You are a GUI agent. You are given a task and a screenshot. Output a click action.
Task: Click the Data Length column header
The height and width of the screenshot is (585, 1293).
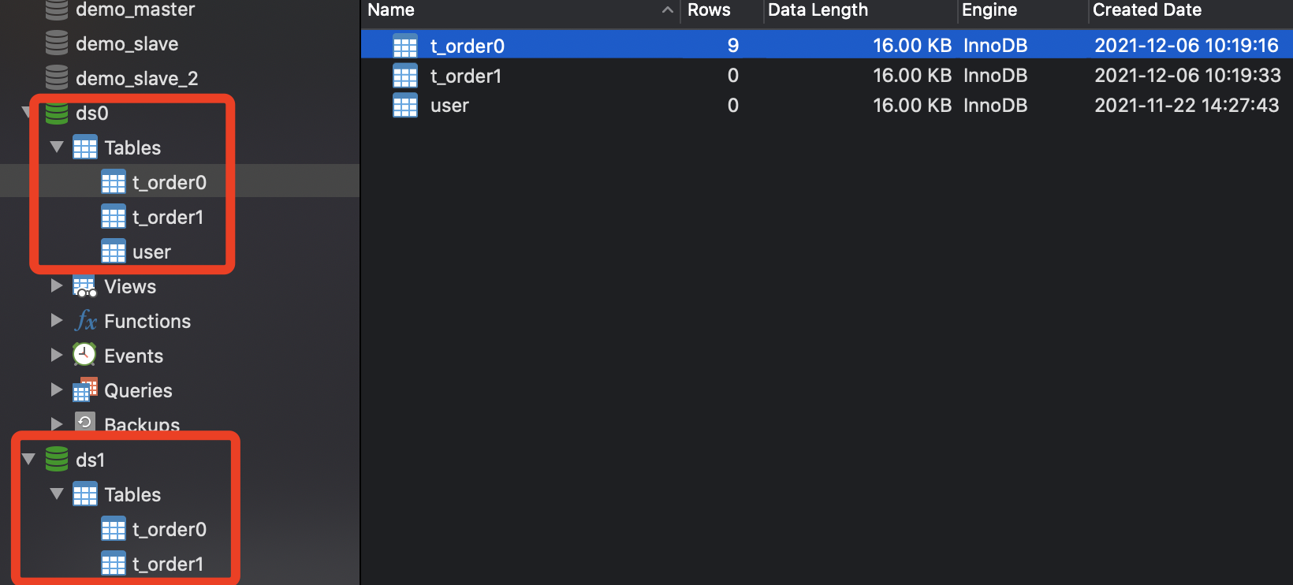coord(818,10)
